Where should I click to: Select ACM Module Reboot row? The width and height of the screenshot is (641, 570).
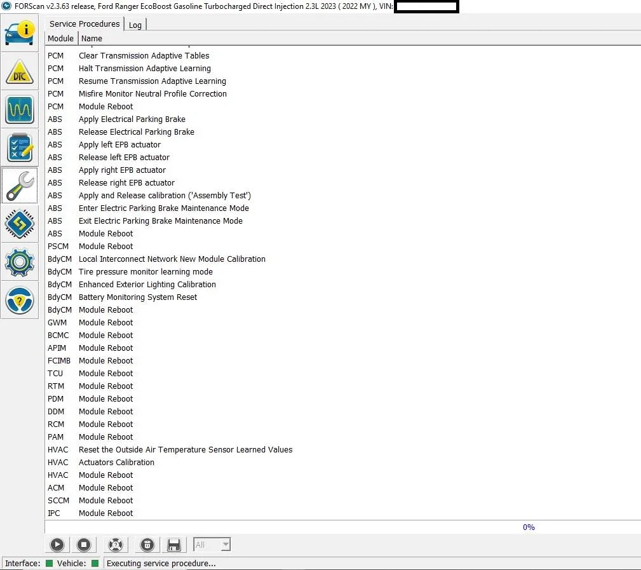(342, 487)
